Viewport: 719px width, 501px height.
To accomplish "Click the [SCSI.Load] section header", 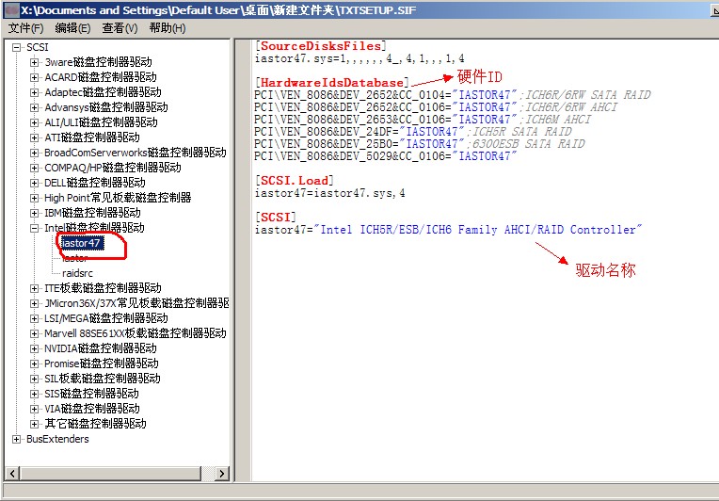I will tap(295, 180).
